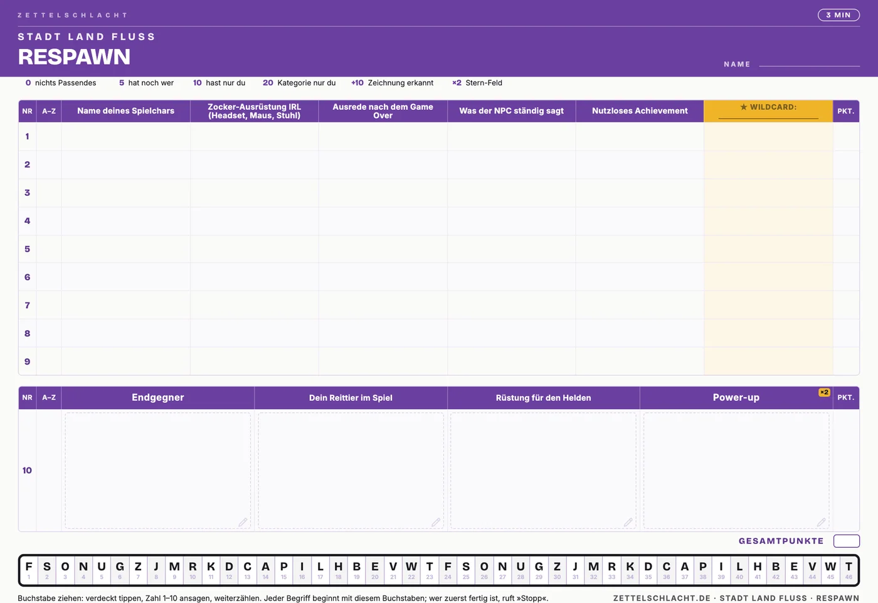Click letter H numbered 41 in the letter strip
The image size is (878, 603).
click(x=758, y=570)
